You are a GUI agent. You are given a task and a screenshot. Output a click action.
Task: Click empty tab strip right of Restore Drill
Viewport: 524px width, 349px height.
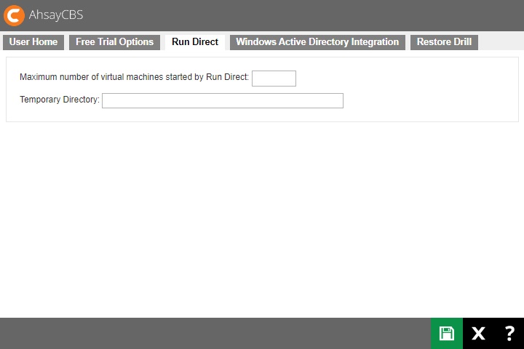point(501,42)
